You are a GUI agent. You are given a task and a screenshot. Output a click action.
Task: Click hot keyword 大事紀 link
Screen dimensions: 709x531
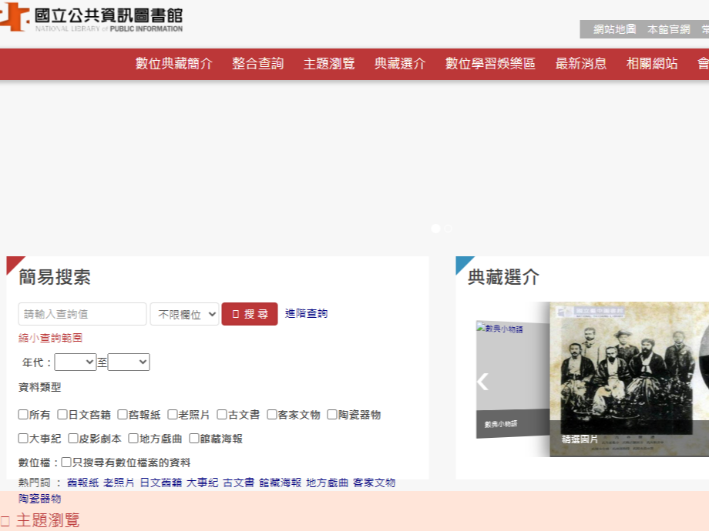pyautogui.click(x=202, y=483)
